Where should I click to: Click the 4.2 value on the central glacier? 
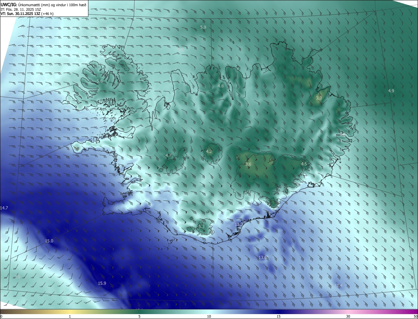[x=209, y=151]
